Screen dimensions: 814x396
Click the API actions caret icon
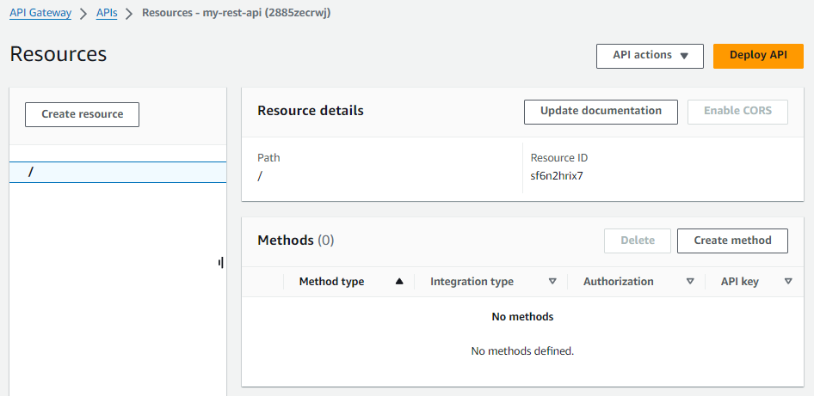[684, 56]
